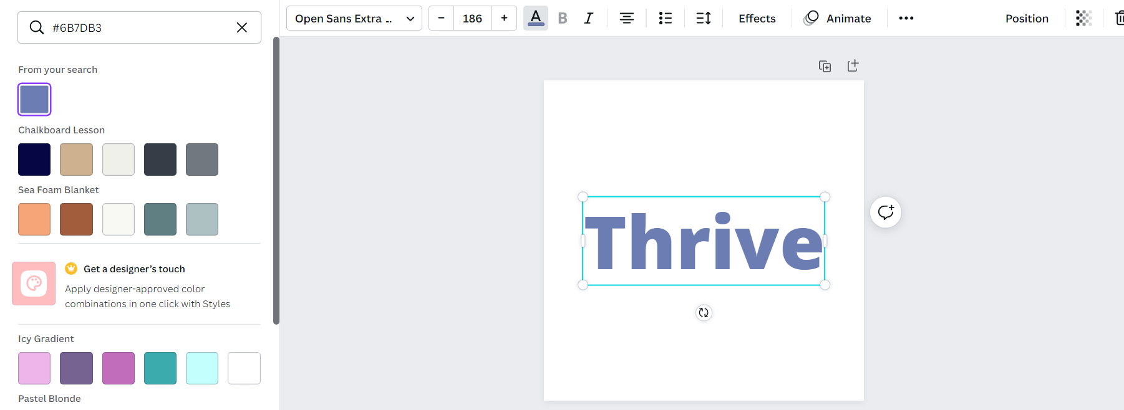Open the Open Sans Extra font dropdown

pyautogui.click(x=354, y=18)
